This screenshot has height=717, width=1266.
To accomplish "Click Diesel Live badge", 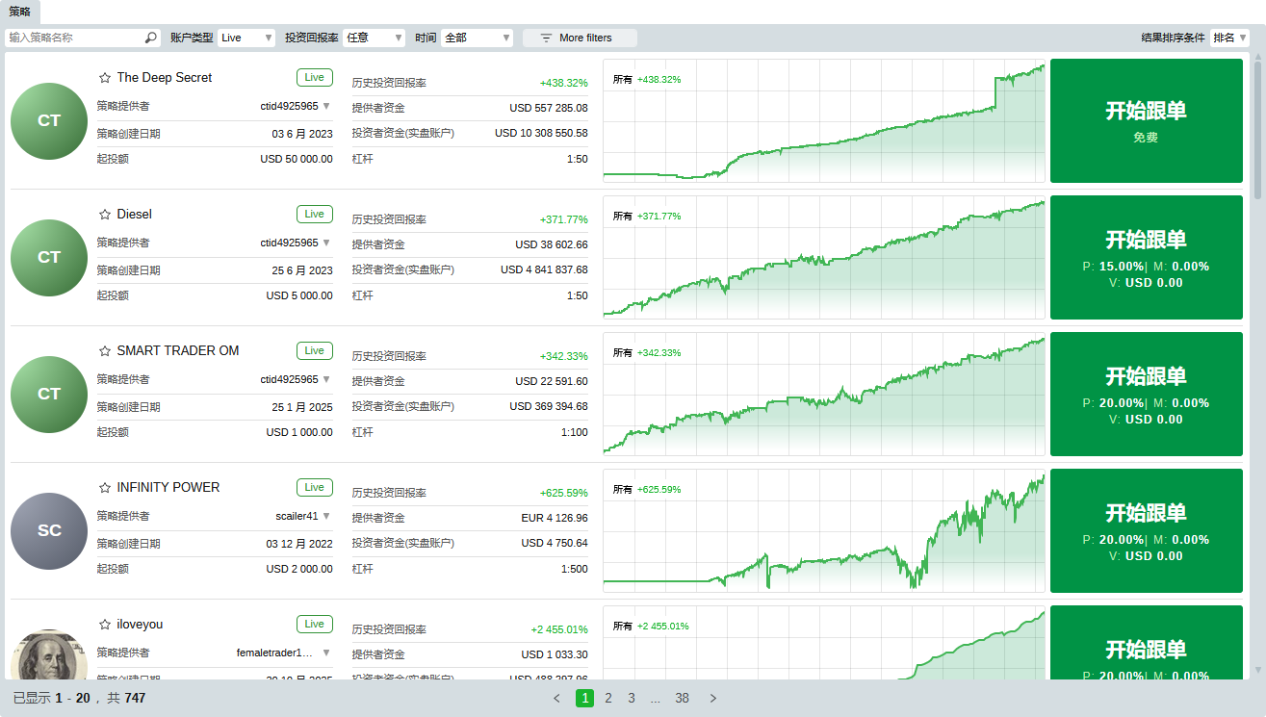I will tap(315, 215).
